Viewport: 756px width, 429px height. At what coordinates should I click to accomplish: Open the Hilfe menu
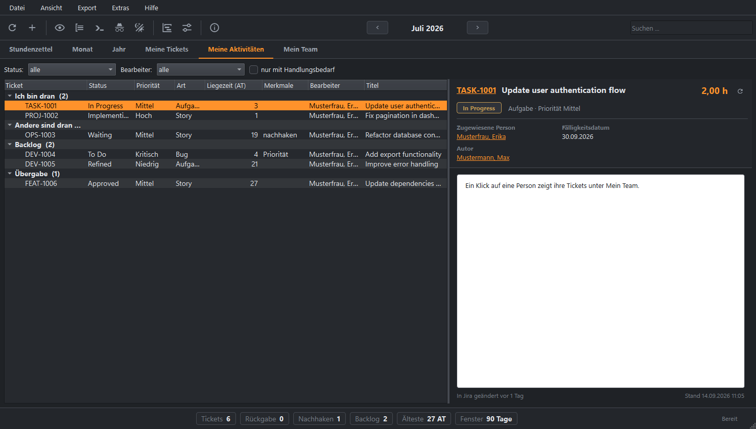coord(151,8)
